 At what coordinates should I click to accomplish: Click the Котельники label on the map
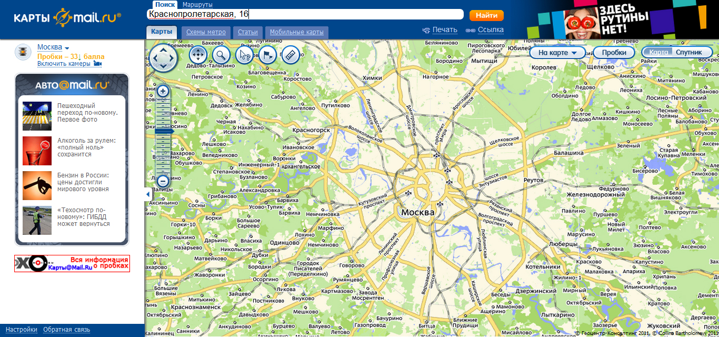tap(542, 267)
